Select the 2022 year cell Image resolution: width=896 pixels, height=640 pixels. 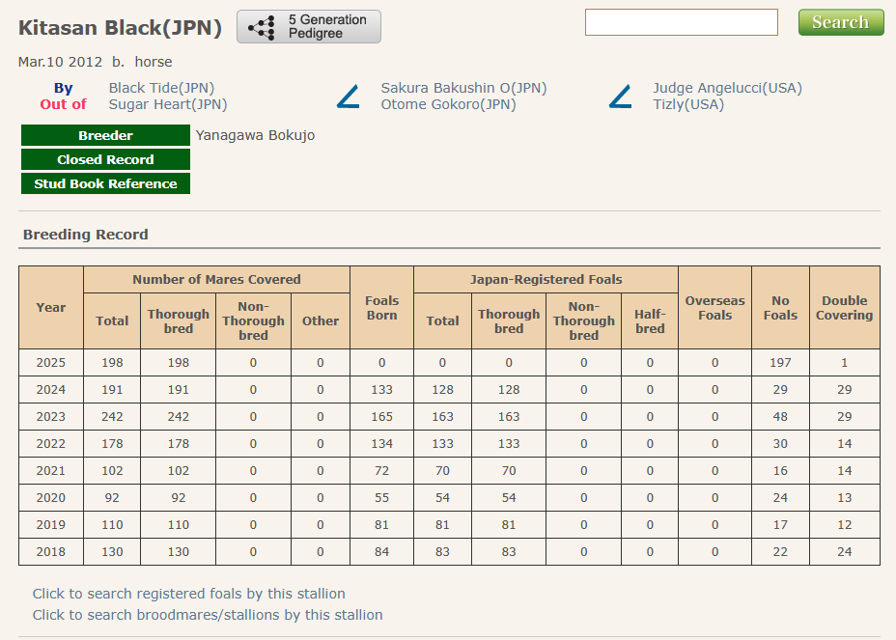coord(51,444)
